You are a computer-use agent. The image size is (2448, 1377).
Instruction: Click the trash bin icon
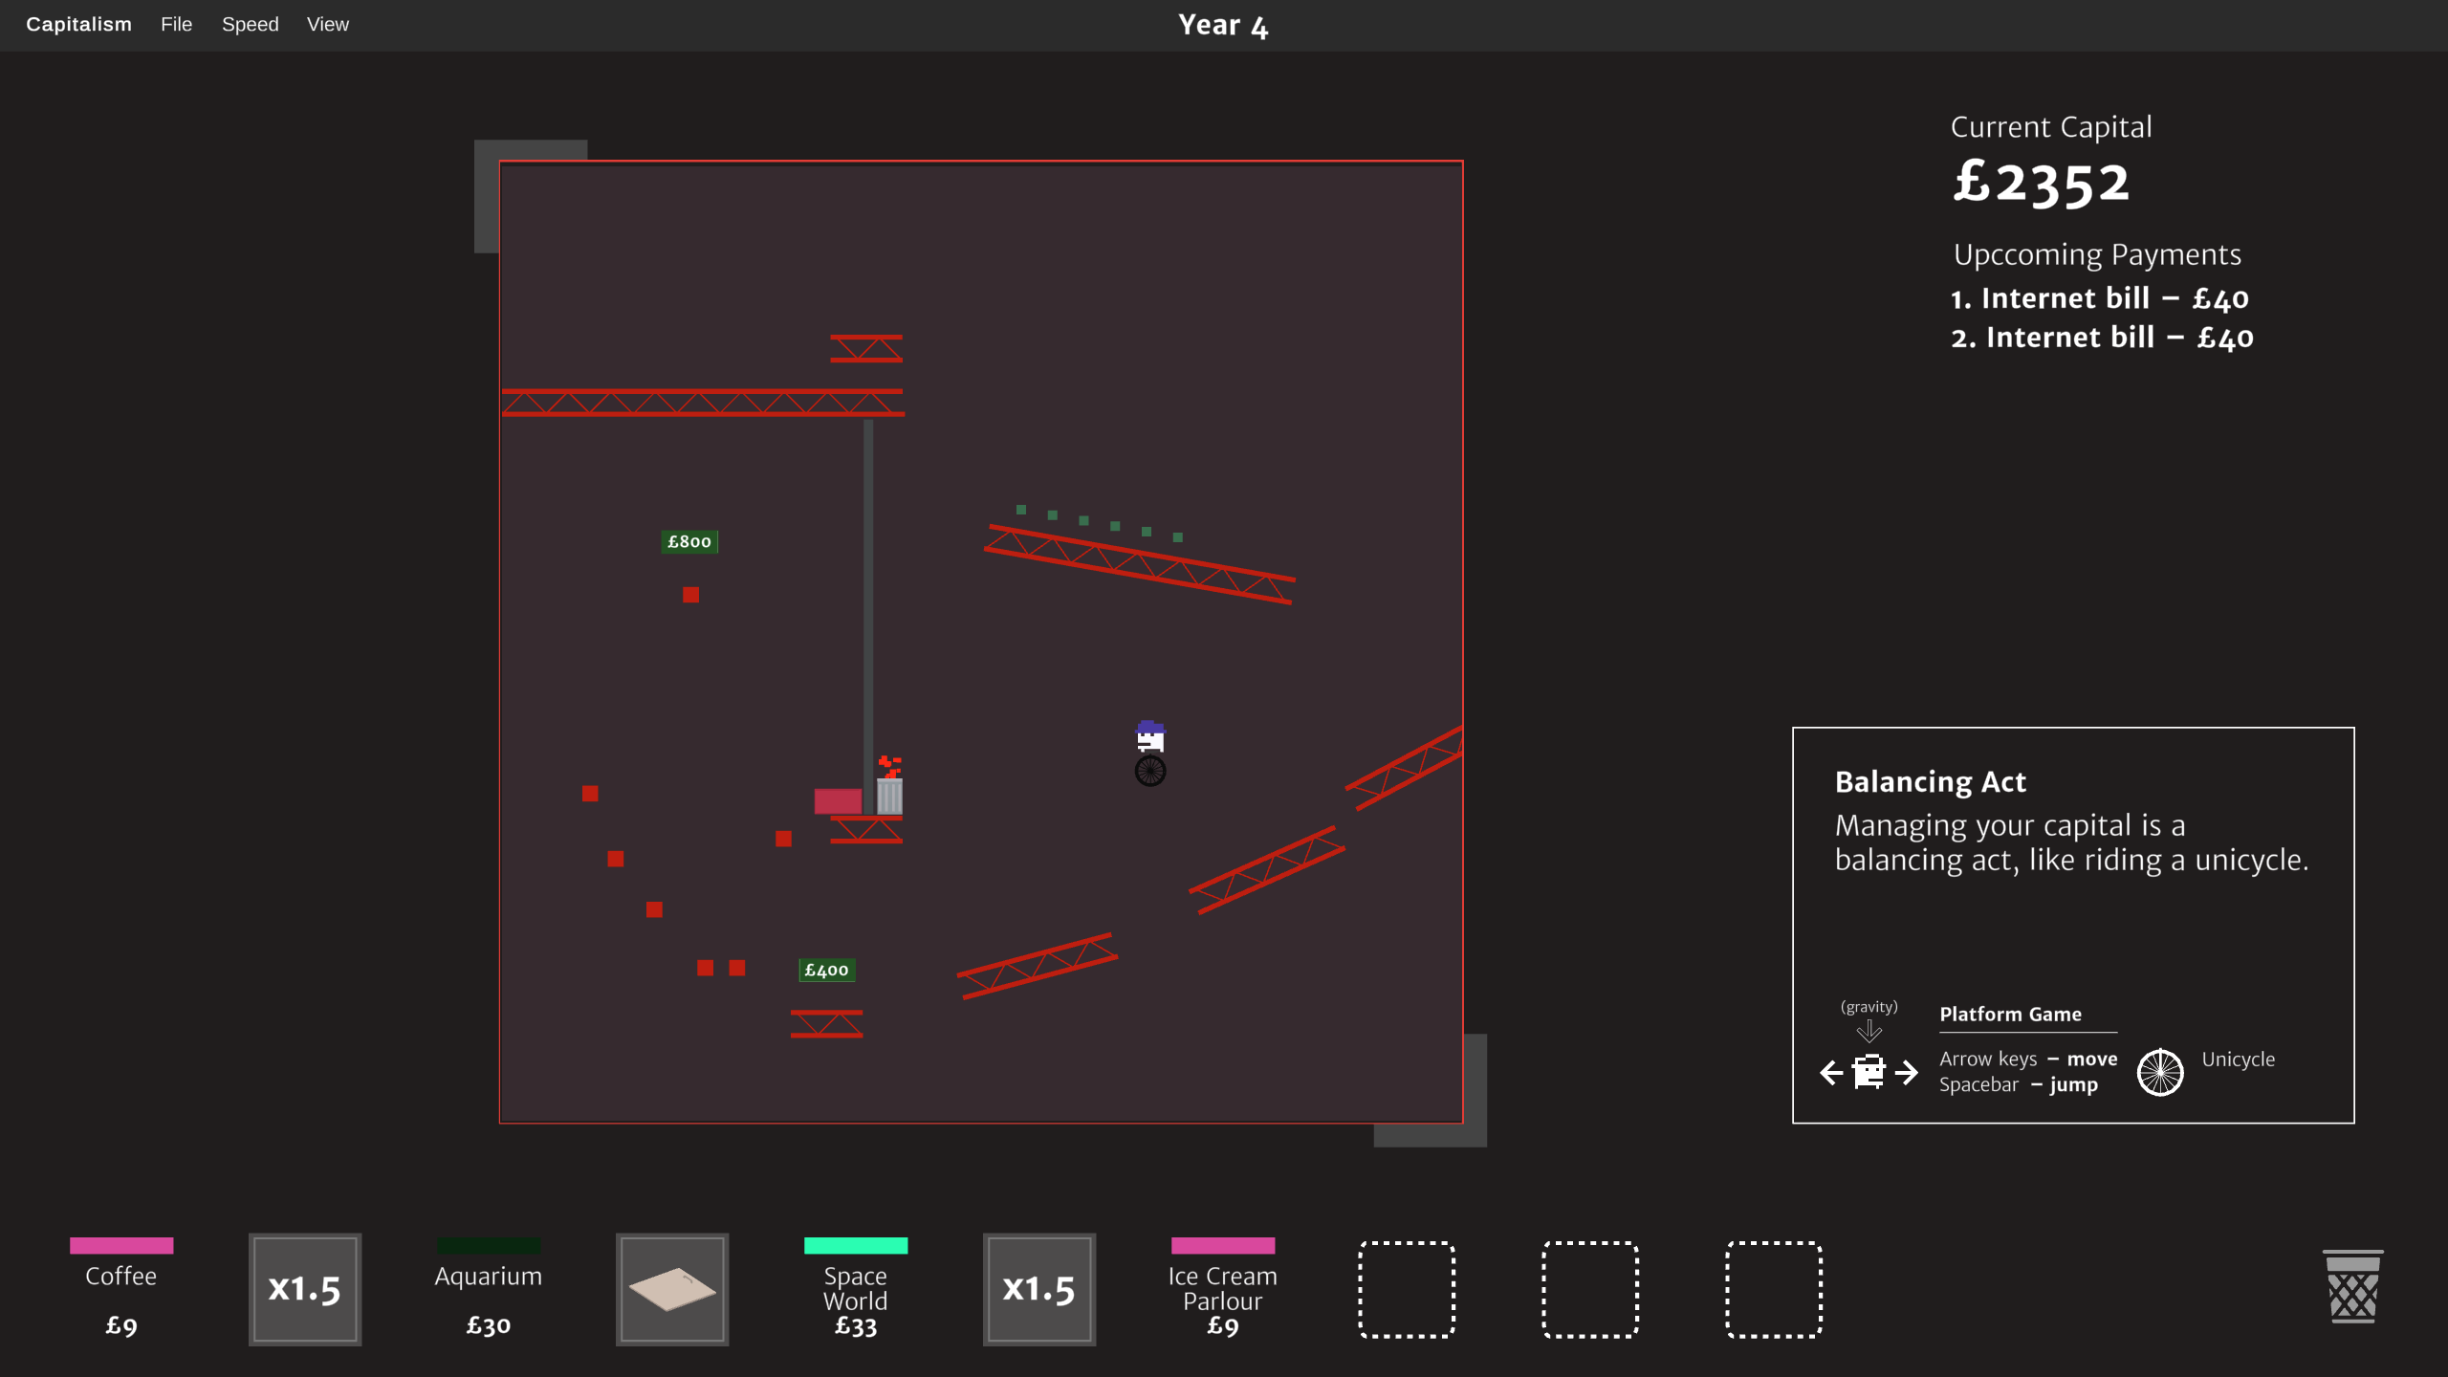tap(2353, 1286)
